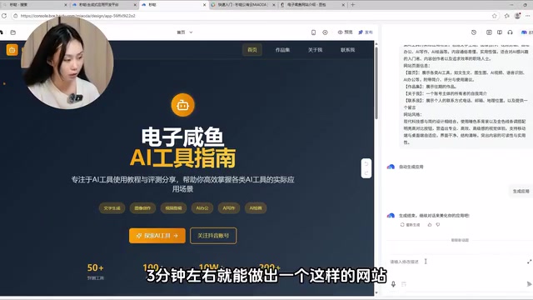This screenshot has height=300, width=533.
Task: Click the list icon beside the microphone
Action: point(404,284)
